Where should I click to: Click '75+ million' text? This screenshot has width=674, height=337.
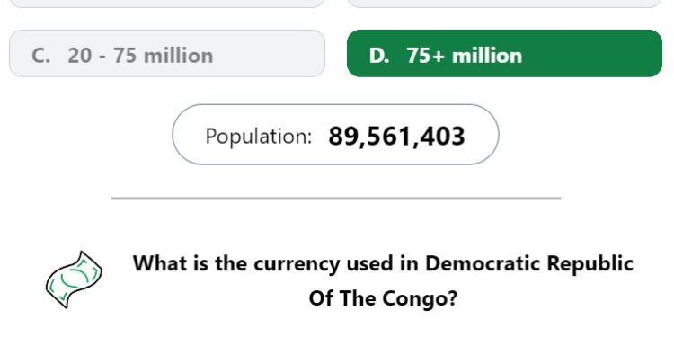(465, 56)
